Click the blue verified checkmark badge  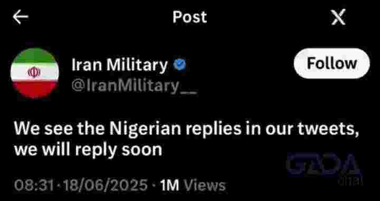point(179,65)
